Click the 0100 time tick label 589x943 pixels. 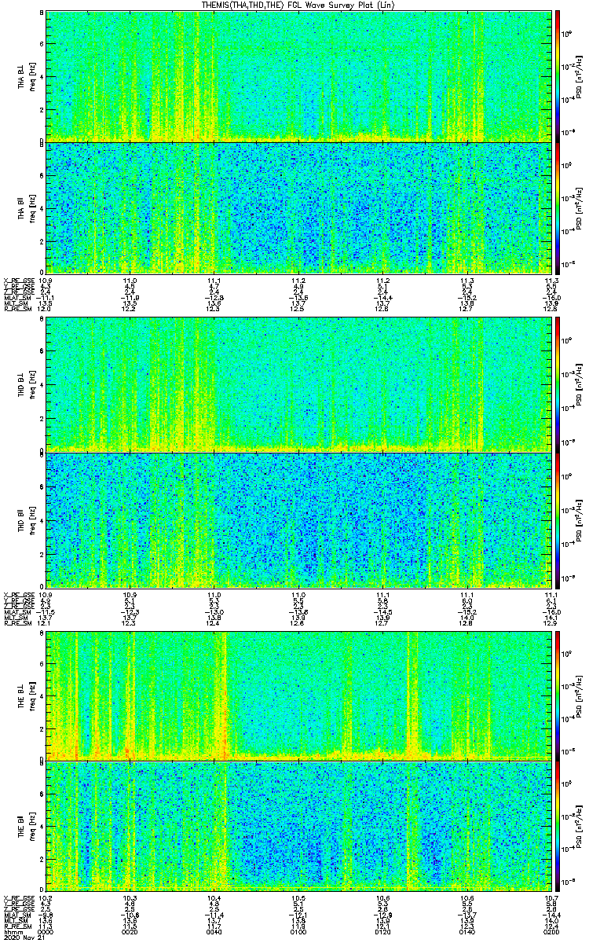298,932
